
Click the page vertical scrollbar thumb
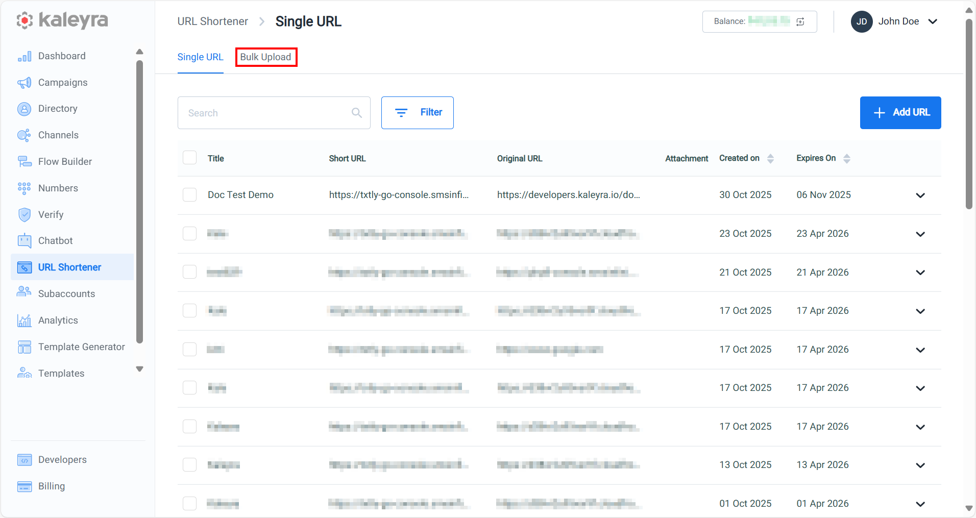click(969, 113)
